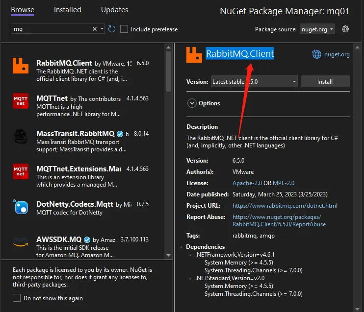The image size is (364, 312).
Task: Select the RabbitMQ.Client package row title
Action: coord(64,63)
